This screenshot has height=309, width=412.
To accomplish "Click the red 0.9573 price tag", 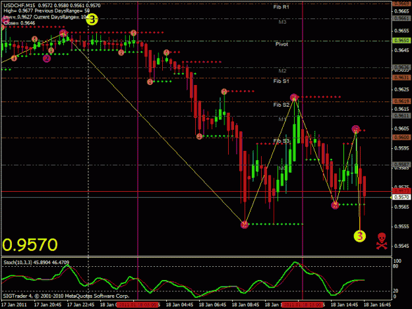I will [401, 191].
